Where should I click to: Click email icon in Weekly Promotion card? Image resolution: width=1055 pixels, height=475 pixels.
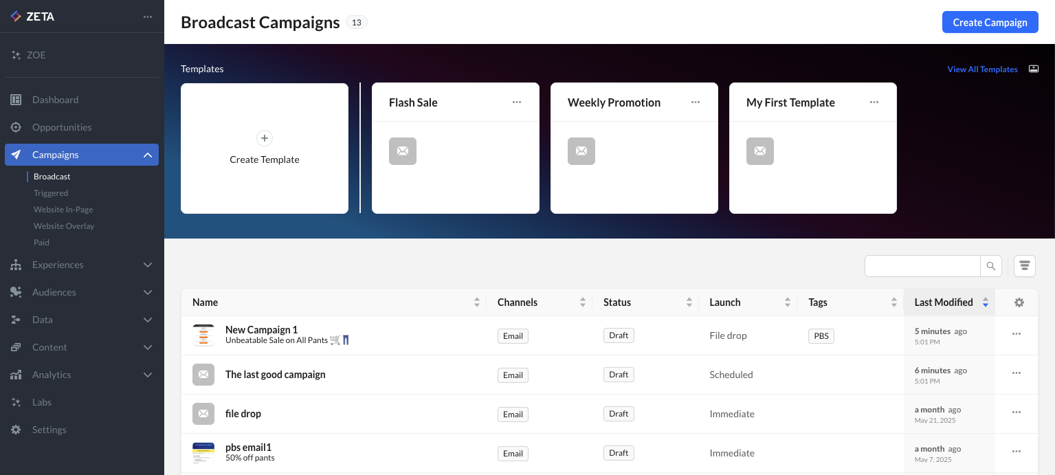click(581, 151)
